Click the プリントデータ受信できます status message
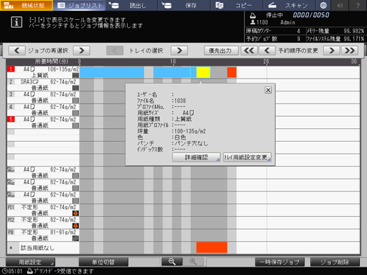The height and width of the screenshot is (275, 367). (x=60, y=271)
